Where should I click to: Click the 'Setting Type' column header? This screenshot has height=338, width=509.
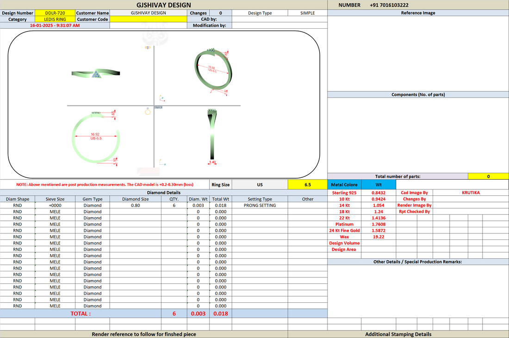[260, 199]
